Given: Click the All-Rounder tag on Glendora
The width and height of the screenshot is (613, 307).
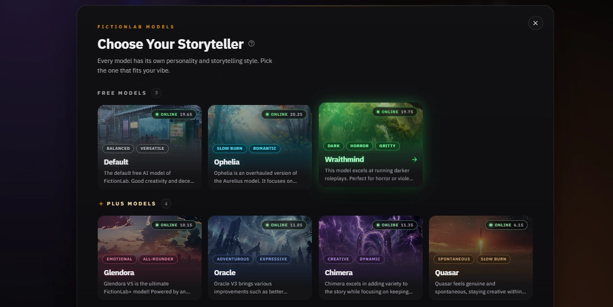Looking at the screenshot, I should pos(158,259).
